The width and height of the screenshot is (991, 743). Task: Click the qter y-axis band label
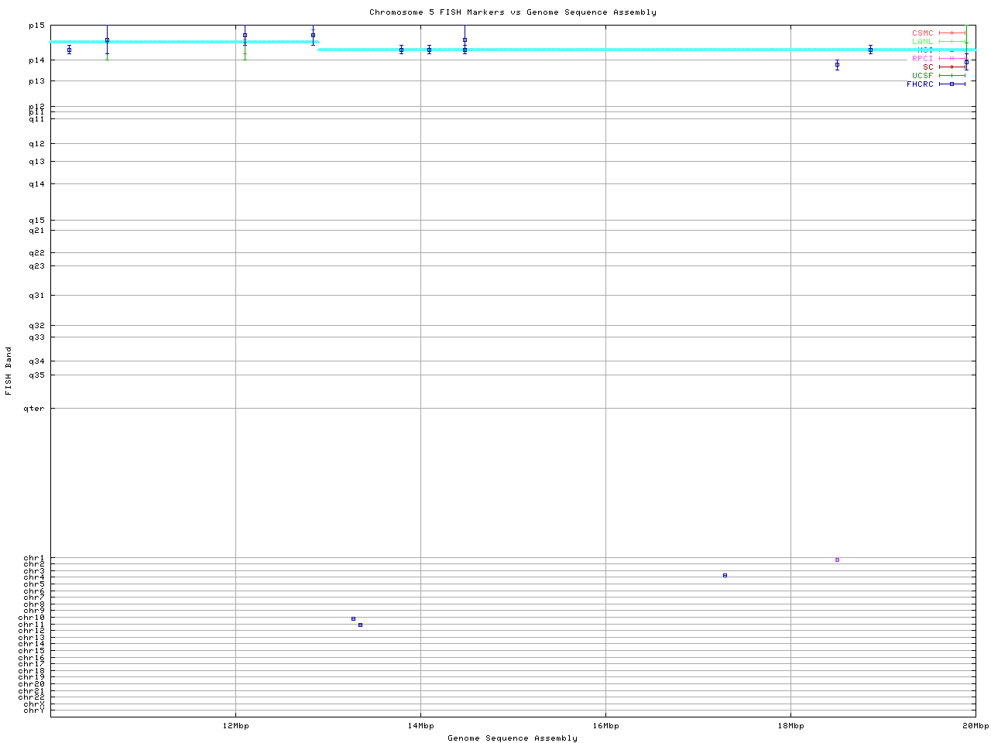(x=34, y=408)
